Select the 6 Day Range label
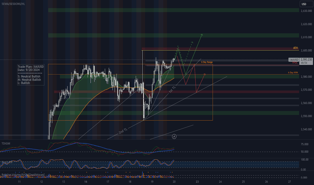This screenshot has width=314, height=185. pos(207,62)
